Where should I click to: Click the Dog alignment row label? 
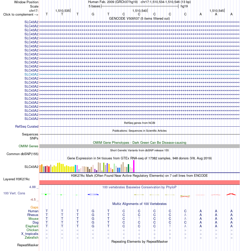[36, 223]
